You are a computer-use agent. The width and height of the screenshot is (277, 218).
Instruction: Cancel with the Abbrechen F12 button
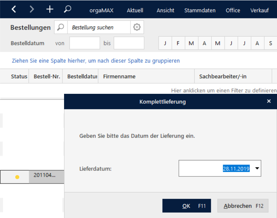243,206
